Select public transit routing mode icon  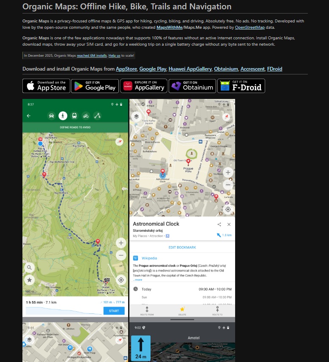point(74,116)
